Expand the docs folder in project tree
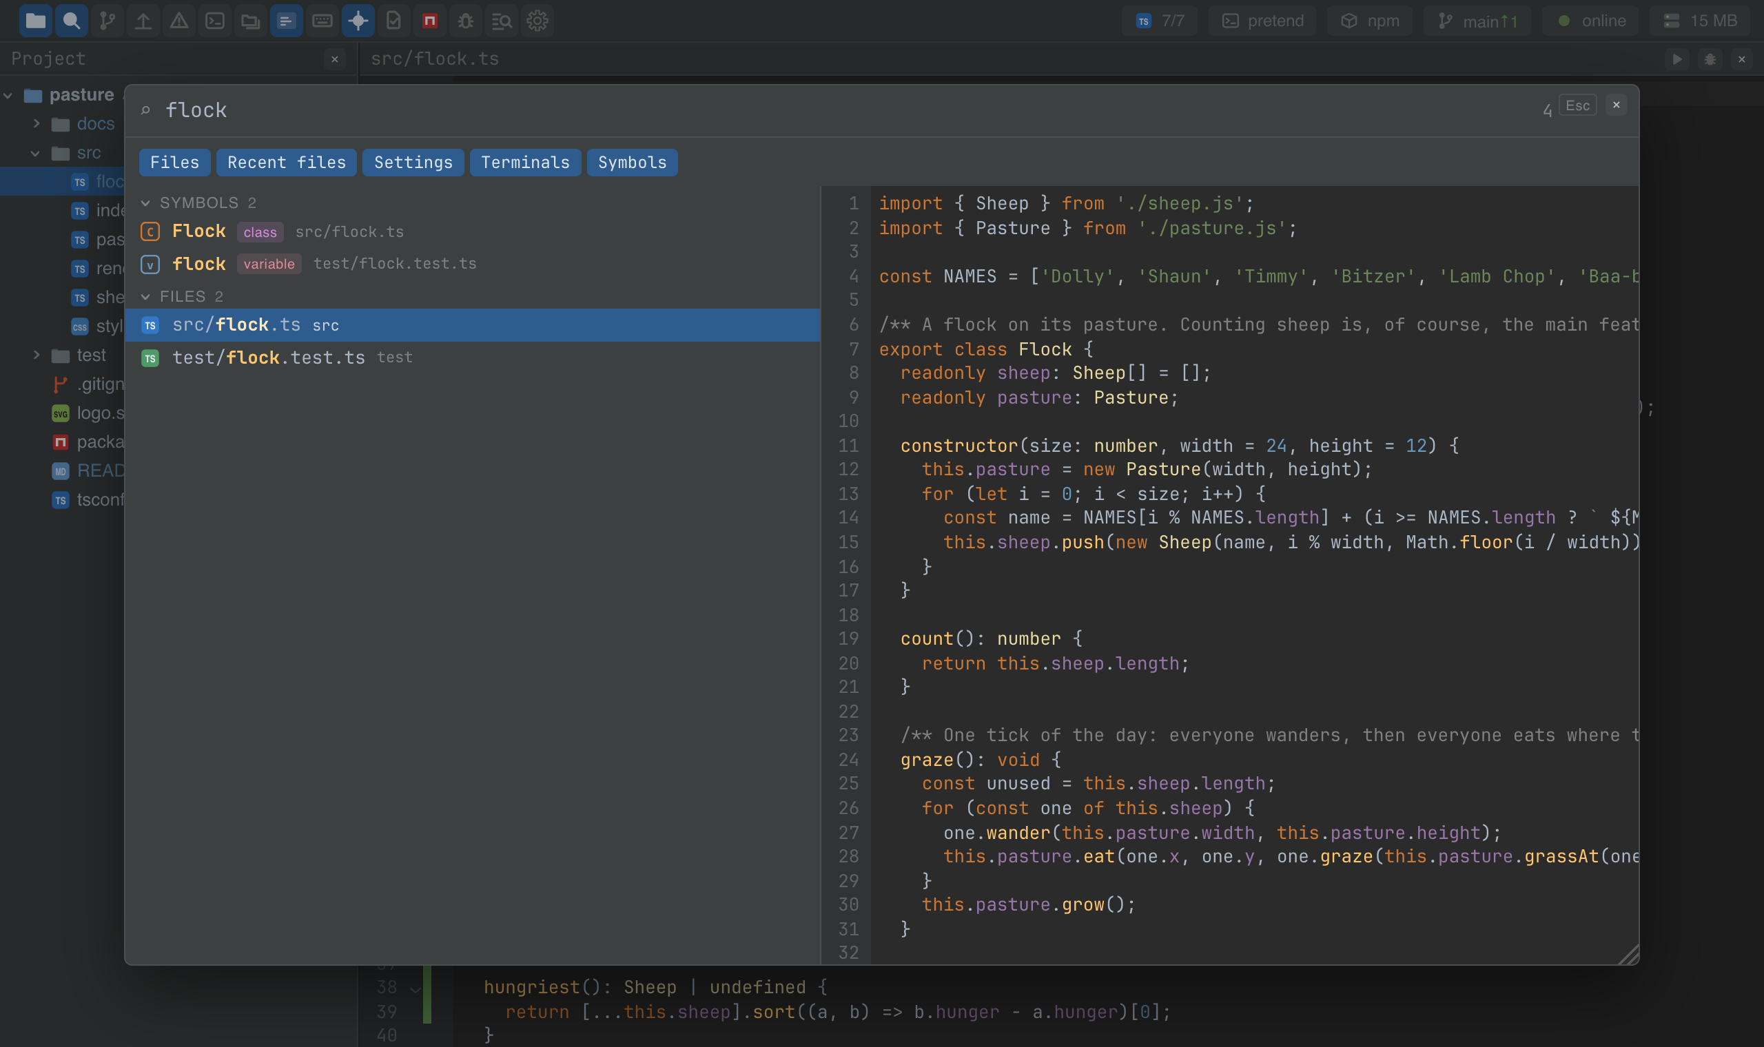 pyautogui.click(x=37, y=124)
